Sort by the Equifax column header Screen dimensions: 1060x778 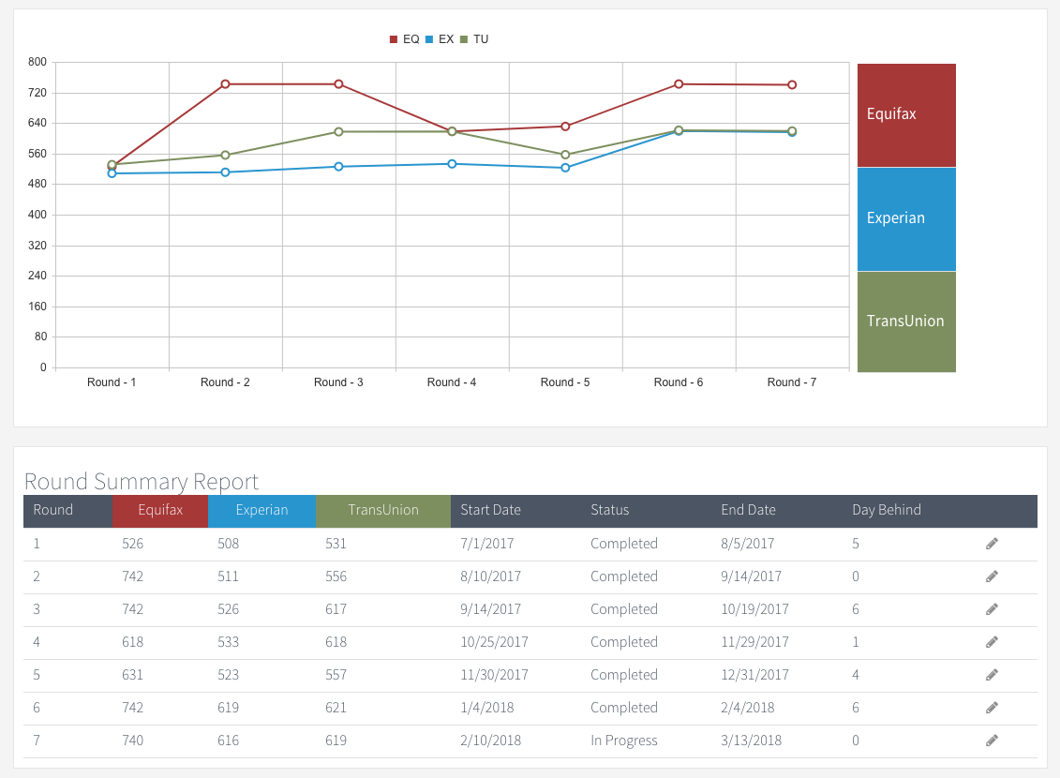(160, 511)
